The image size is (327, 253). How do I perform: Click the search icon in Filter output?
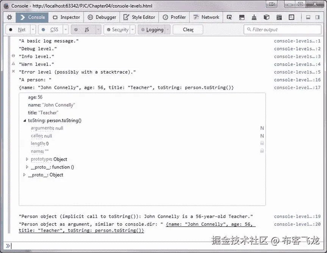coord(249,30)
